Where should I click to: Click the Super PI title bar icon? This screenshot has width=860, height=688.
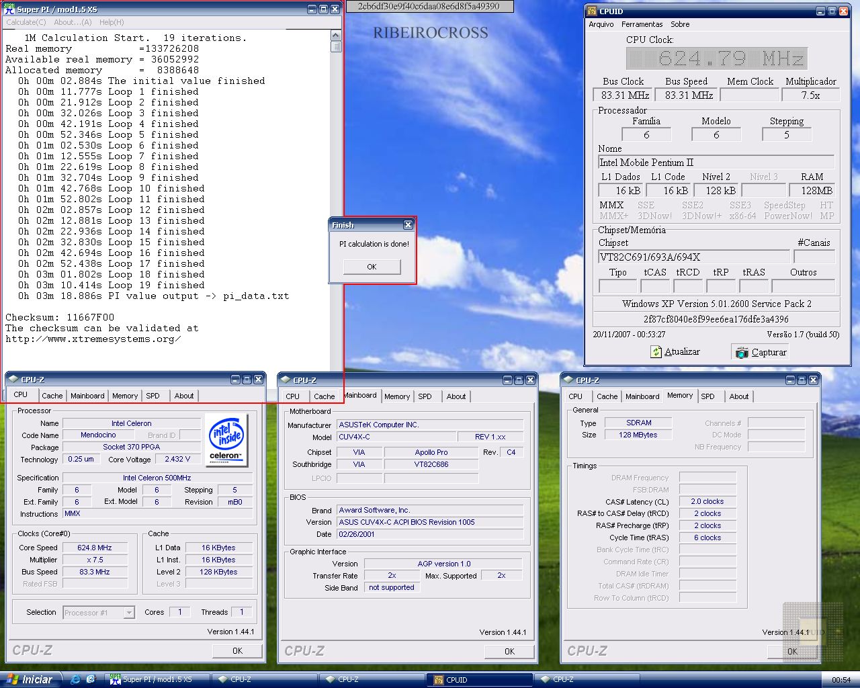[10, 9]
